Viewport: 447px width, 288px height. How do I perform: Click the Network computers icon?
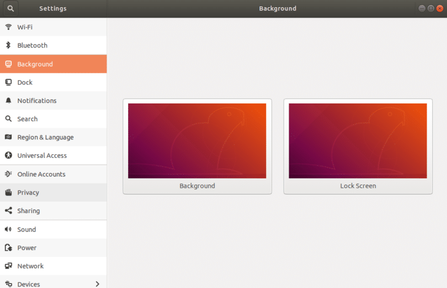point(8,266)
